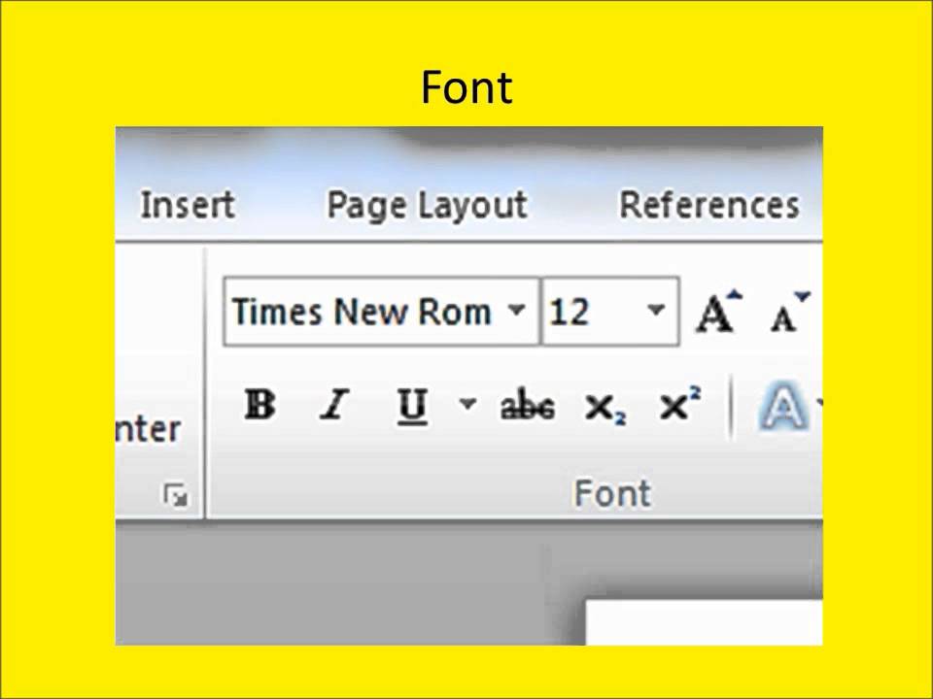Viewport: 933px width, 699px height.
Task: Expand the font size dropdown arrow
Action: coord(656,312)
